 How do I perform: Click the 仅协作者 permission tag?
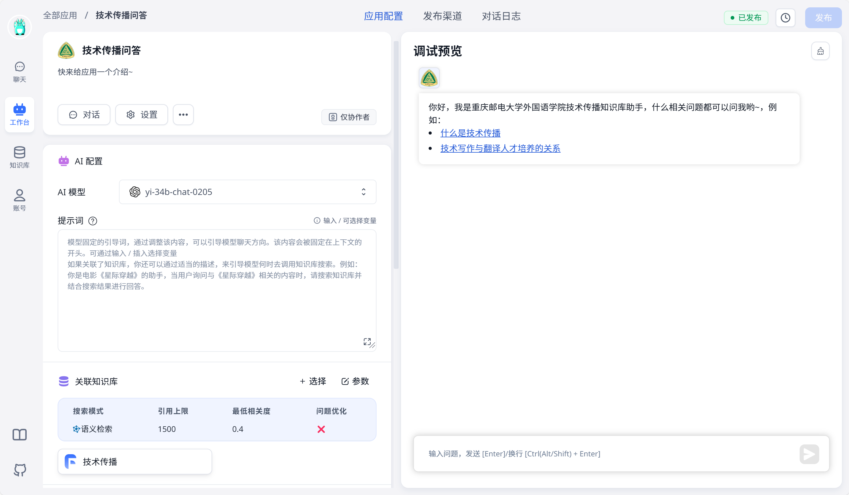349,117
